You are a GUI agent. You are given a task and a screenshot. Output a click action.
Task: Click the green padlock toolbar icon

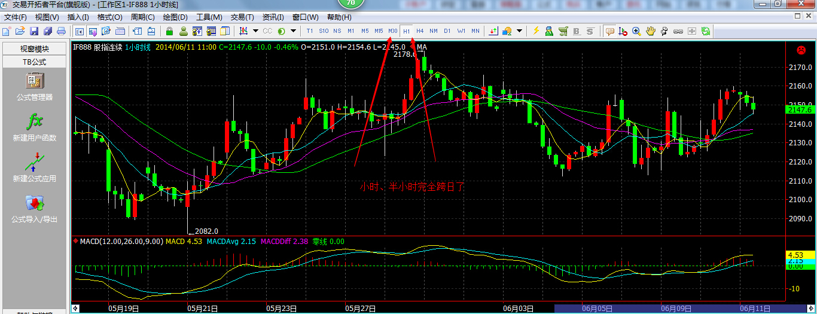tap(170, 31)
